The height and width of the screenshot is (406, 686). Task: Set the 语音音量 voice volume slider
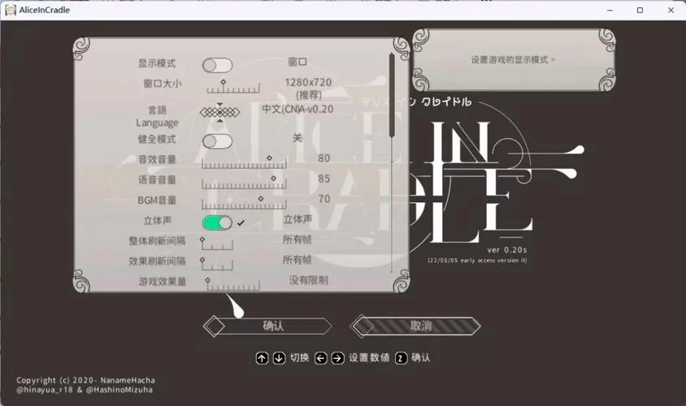(x=244, y=182)
